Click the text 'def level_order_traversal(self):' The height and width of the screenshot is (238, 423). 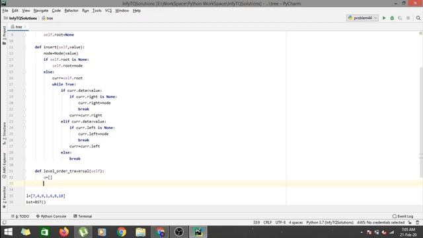[69, 171]
